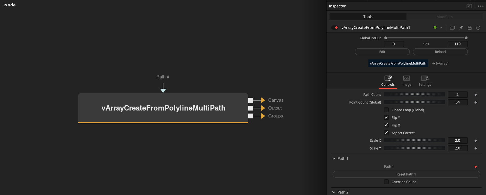Click the Scale Y value field
Screen dimensions: 486x195
[457, 148]
